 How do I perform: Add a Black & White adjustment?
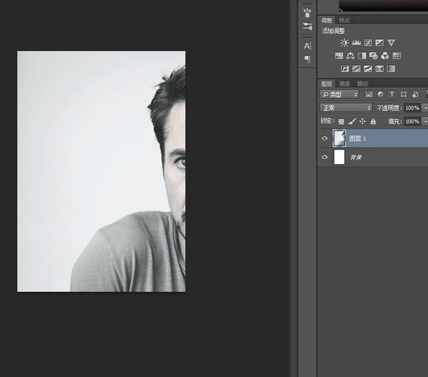click(362, 55)
